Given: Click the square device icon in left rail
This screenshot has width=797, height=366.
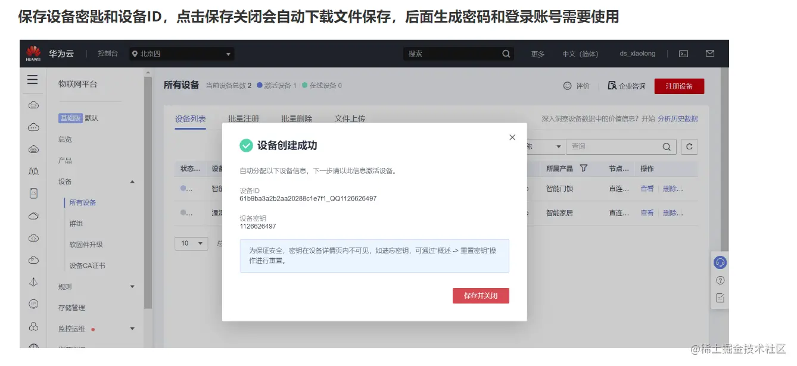Looking at the screenshot, I should pyautogui.click(x=33, y=193).
